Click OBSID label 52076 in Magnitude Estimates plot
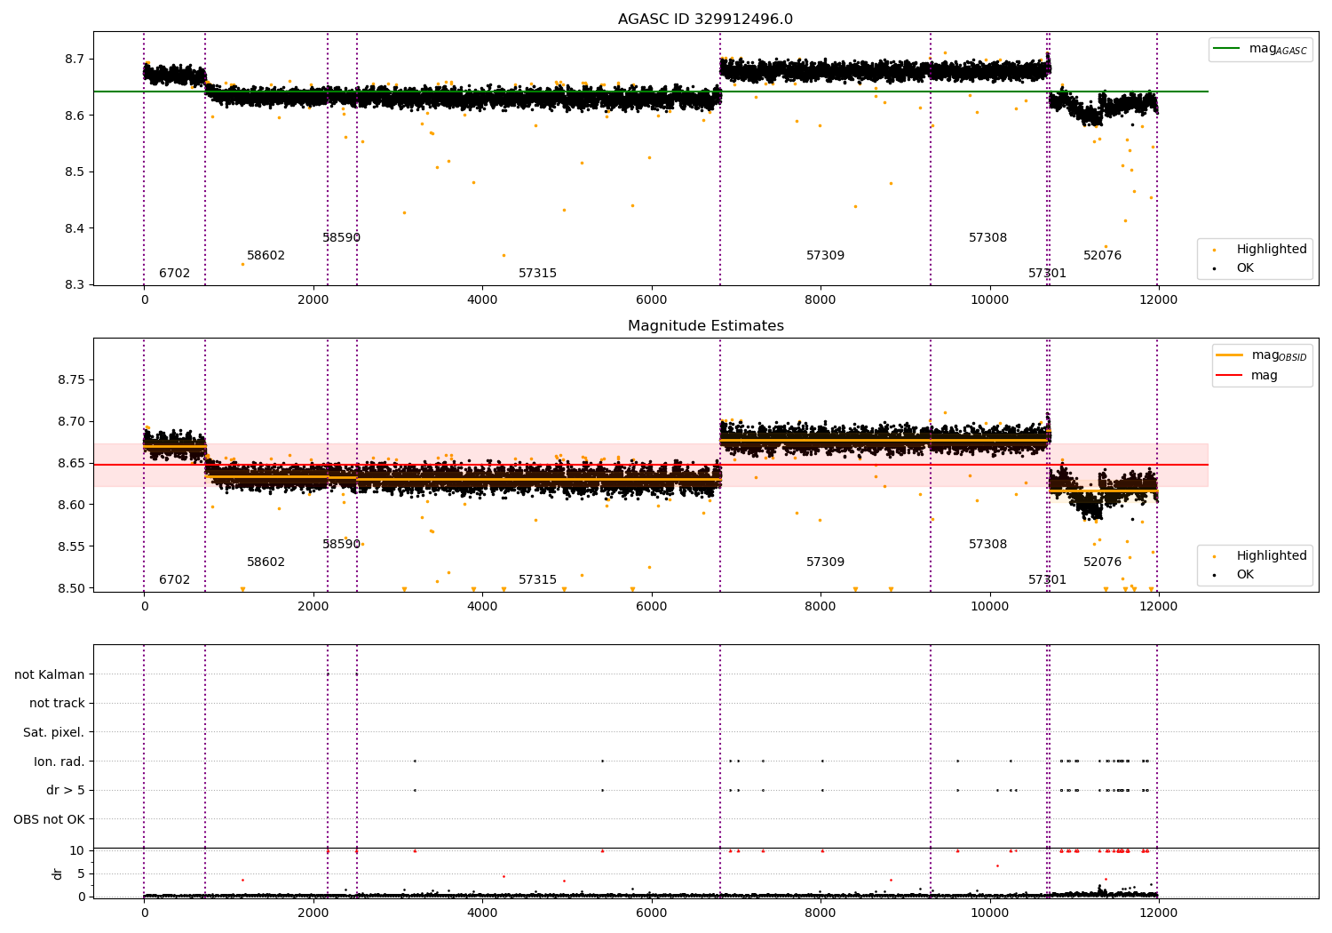This screenshot has height=933, width=1332. [x=1102, y=562]
